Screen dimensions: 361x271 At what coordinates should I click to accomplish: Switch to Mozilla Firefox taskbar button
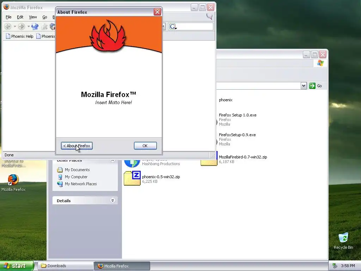pos(122,266)
